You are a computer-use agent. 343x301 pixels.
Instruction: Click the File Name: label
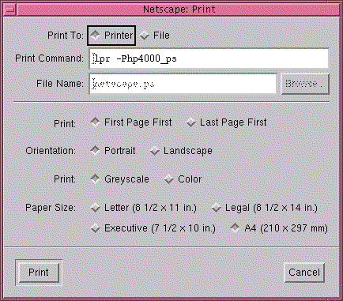[x=60, y=84]
